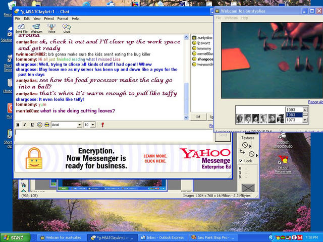Image resolution: width=323 pixels, height=242 pixels.
Task: Open the File menu in Chat window
Action: click(18, 19)
